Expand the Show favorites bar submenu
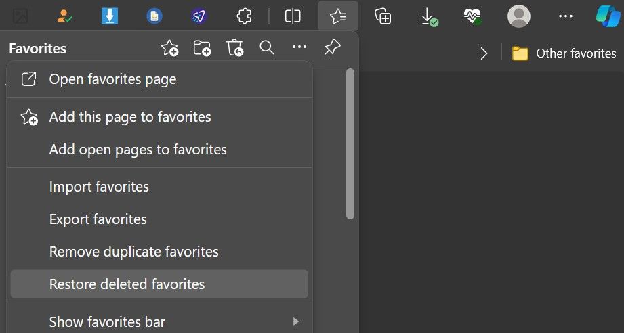The height and width of the screenshot is (333, 624). click(x=296, y=321)
